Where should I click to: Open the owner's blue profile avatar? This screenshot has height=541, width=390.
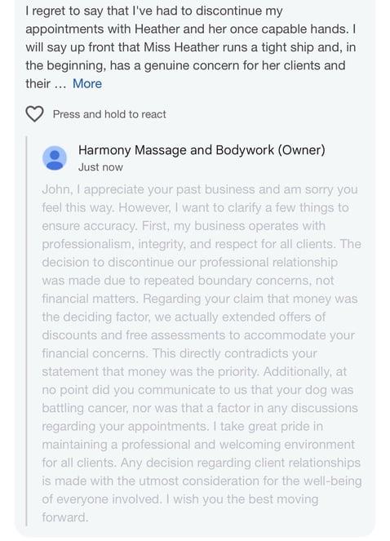[55, 158]
